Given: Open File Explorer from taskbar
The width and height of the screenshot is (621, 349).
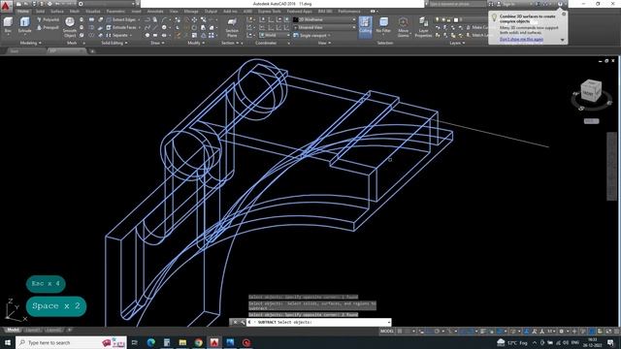Looking at the screenshot, I should [182, 342].
